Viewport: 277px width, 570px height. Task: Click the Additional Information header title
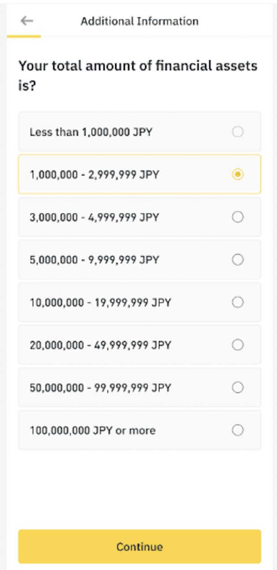click(139, 21)
